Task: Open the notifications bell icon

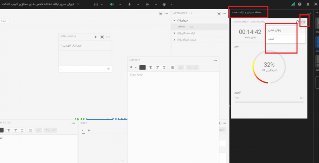Action: pos(307,4)
